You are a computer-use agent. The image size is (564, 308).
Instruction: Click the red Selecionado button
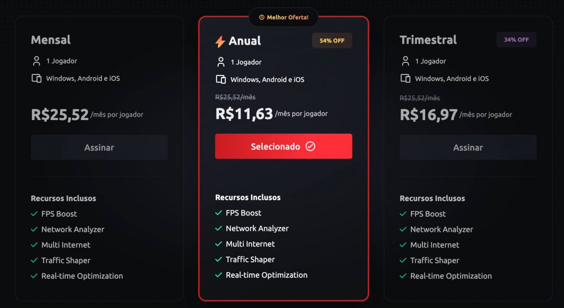(283, 147)
